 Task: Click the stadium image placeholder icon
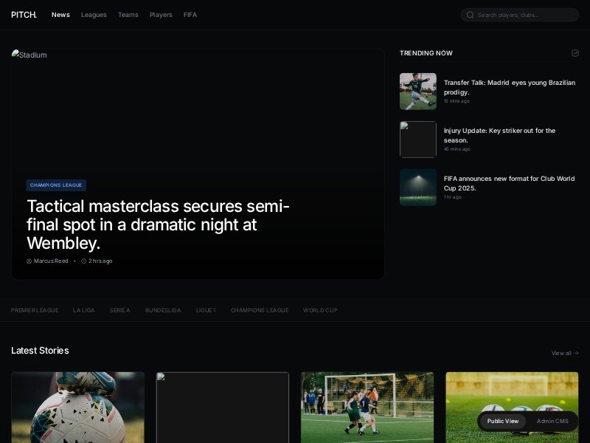14,54
